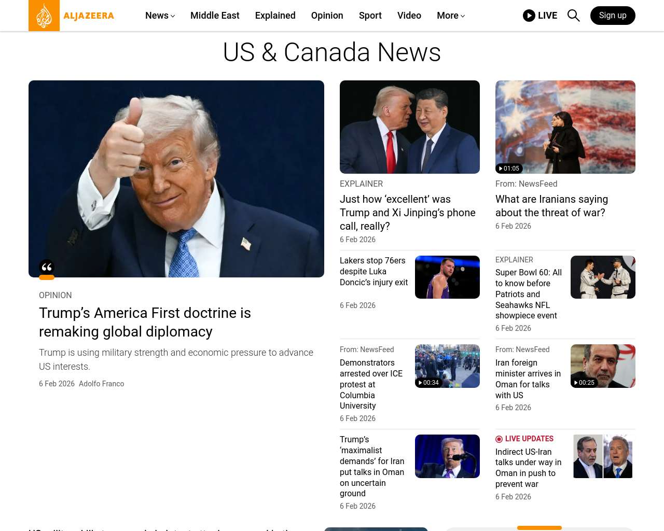664x531 pixels.
Task: Click the EXPLAINER label above Super Bowl story
Action: (x=514, y=260)
